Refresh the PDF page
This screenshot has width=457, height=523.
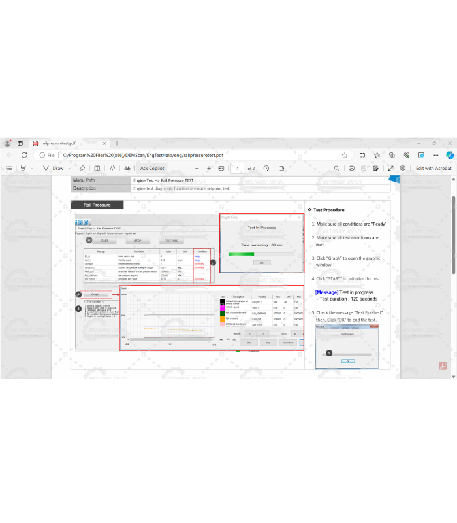pyautogui.click(x=24, y=155)
